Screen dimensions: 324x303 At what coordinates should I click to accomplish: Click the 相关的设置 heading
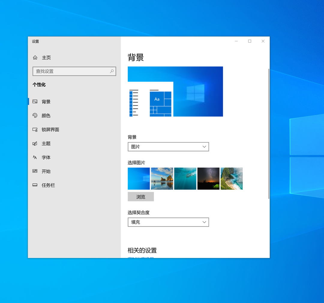[x=142, y=250]
